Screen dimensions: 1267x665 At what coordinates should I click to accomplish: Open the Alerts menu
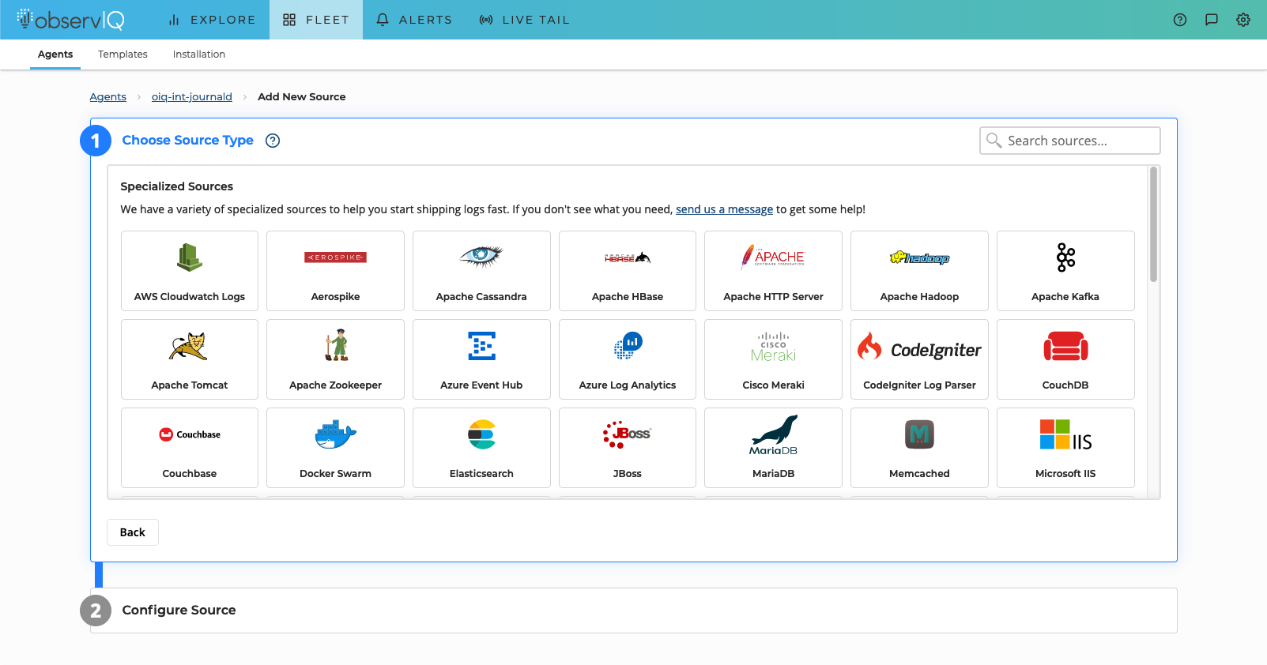pyautogui.click(x=414, y=20)
